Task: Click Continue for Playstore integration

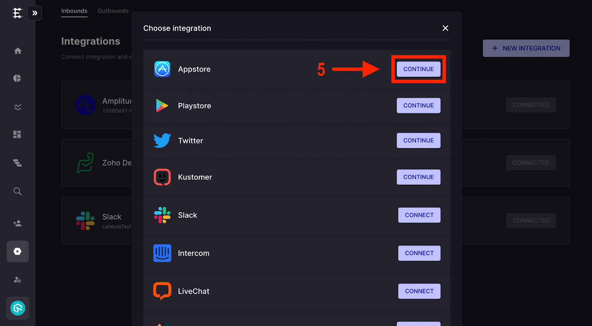Action: (418, 105)
